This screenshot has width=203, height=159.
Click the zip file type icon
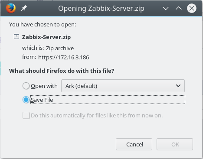[16, 36]
